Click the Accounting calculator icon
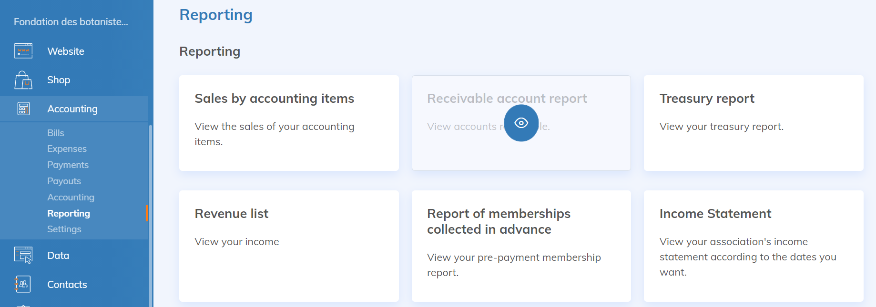The width and height of the screenshot is (876, 307). 23,109
